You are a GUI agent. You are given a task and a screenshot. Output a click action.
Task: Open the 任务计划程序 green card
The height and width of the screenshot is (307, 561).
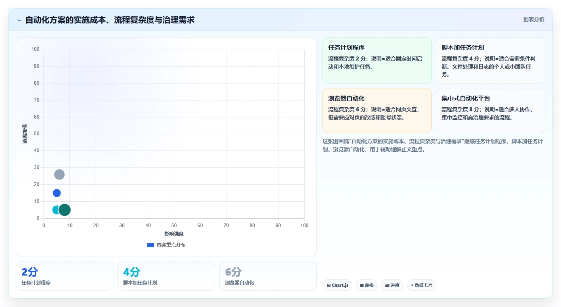click(377, 61)
